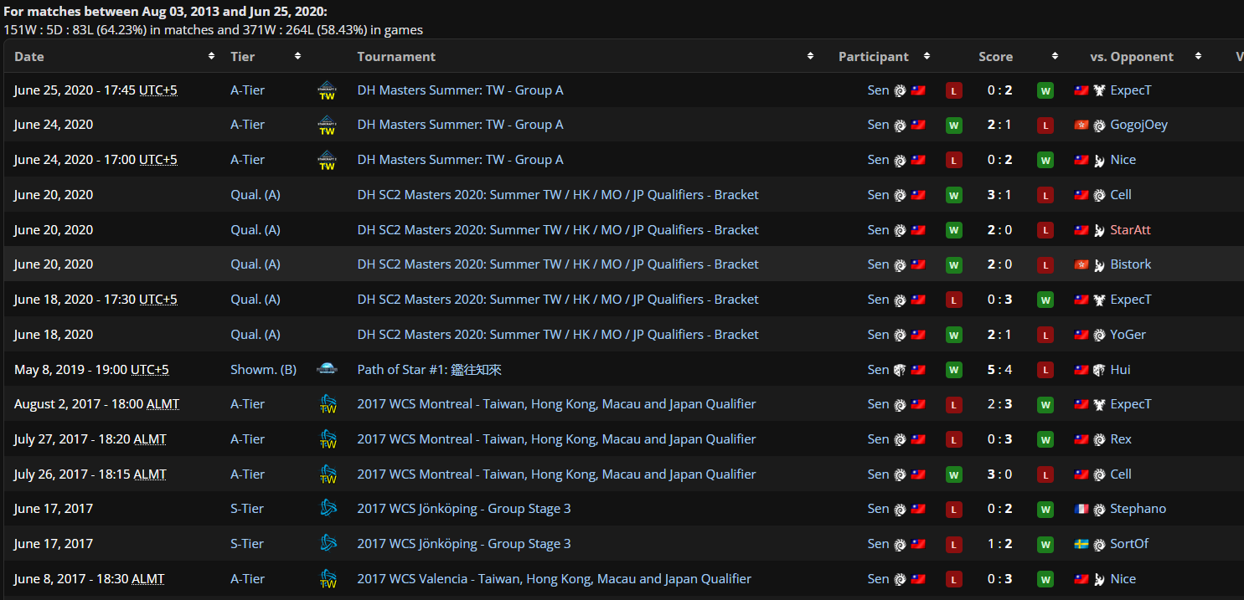Click the race icon beside Rex

[1100, 439]
